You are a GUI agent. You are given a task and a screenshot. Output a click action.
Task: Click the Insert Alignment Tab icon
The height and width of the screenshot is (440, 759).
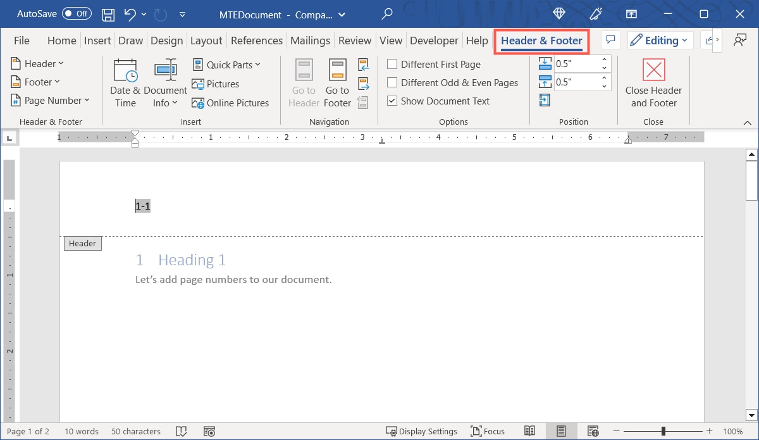pos(545,100)
